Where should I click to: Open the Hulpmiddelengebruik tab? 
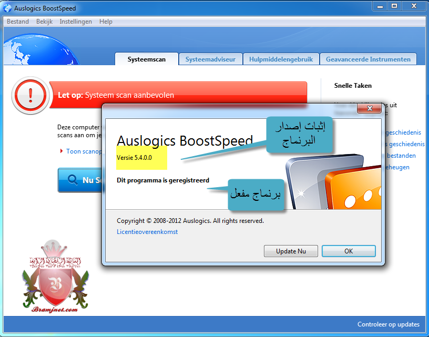click(281, 59)
